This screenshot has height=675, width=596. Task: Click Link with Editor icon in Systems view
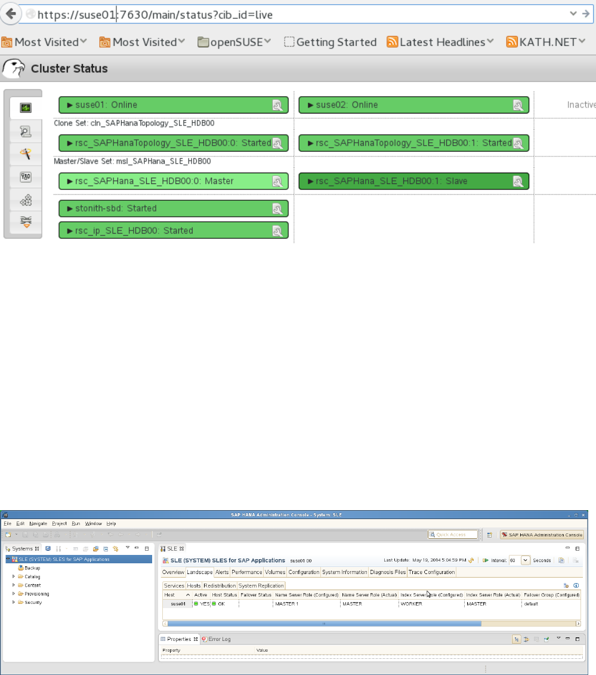click(116, 548)
